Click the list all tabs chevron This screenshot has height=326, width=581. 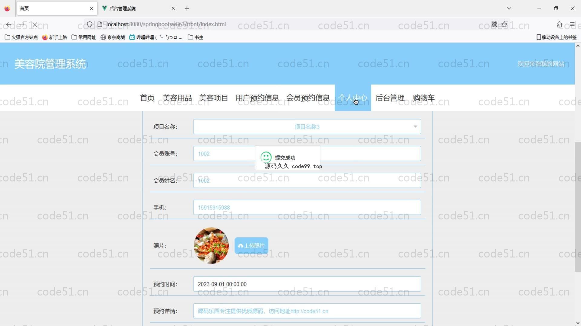pos(509,8)
